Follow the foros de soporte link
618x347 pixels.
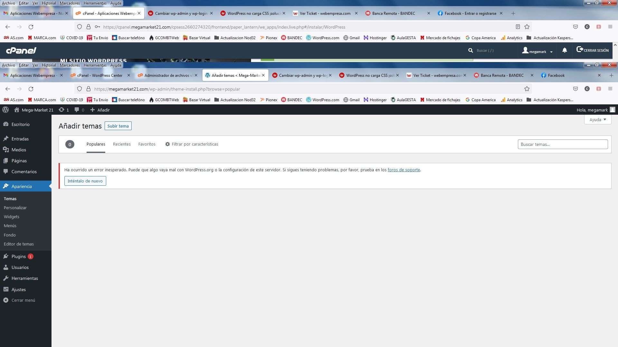click(x=404, y=170)
